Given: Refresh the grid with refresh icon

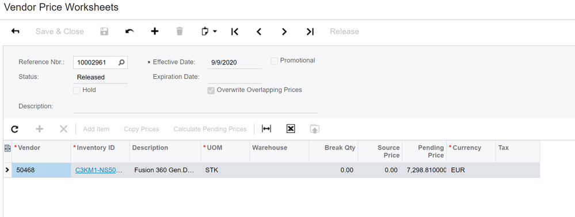Looking at the screenshot, I should point(14,129).
